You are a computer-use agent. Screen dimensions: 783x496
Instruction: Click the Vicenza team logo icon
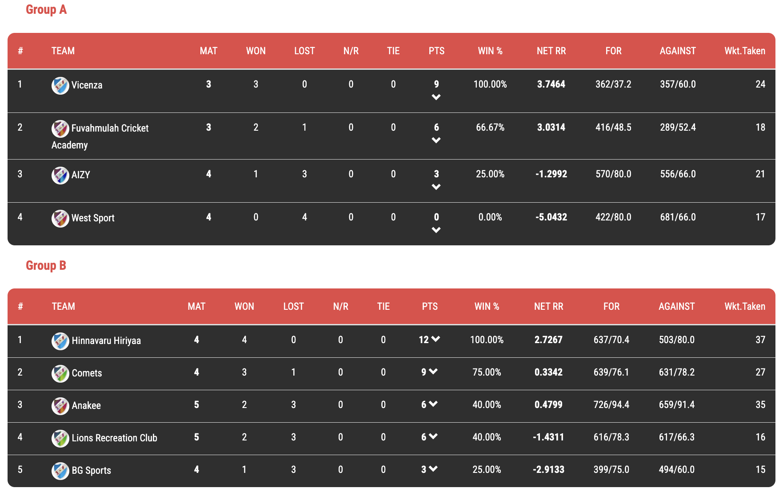60,85
